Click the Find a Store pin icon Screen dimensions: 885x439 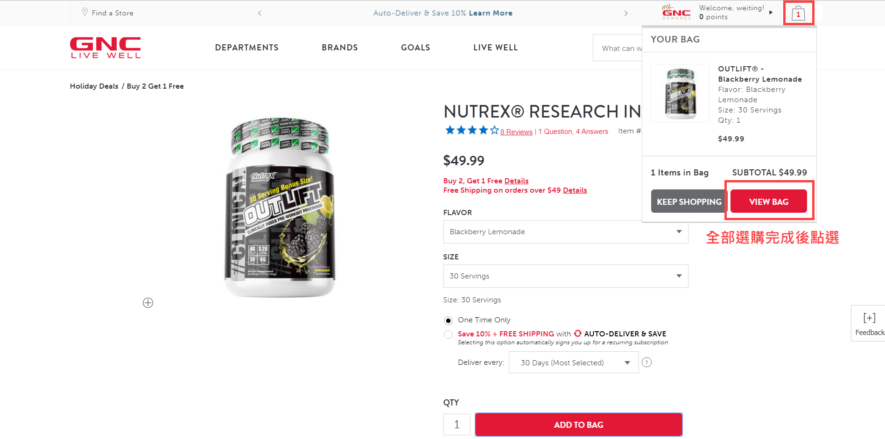(x=85, y=12)
